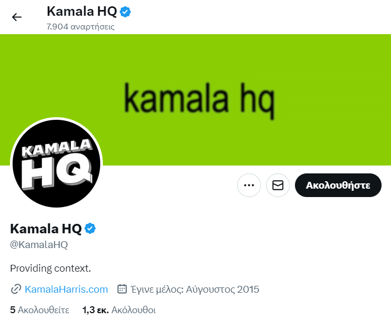
Task: View the 5 Ακολουθείτε following list
Action: click(x=40, y=310)
